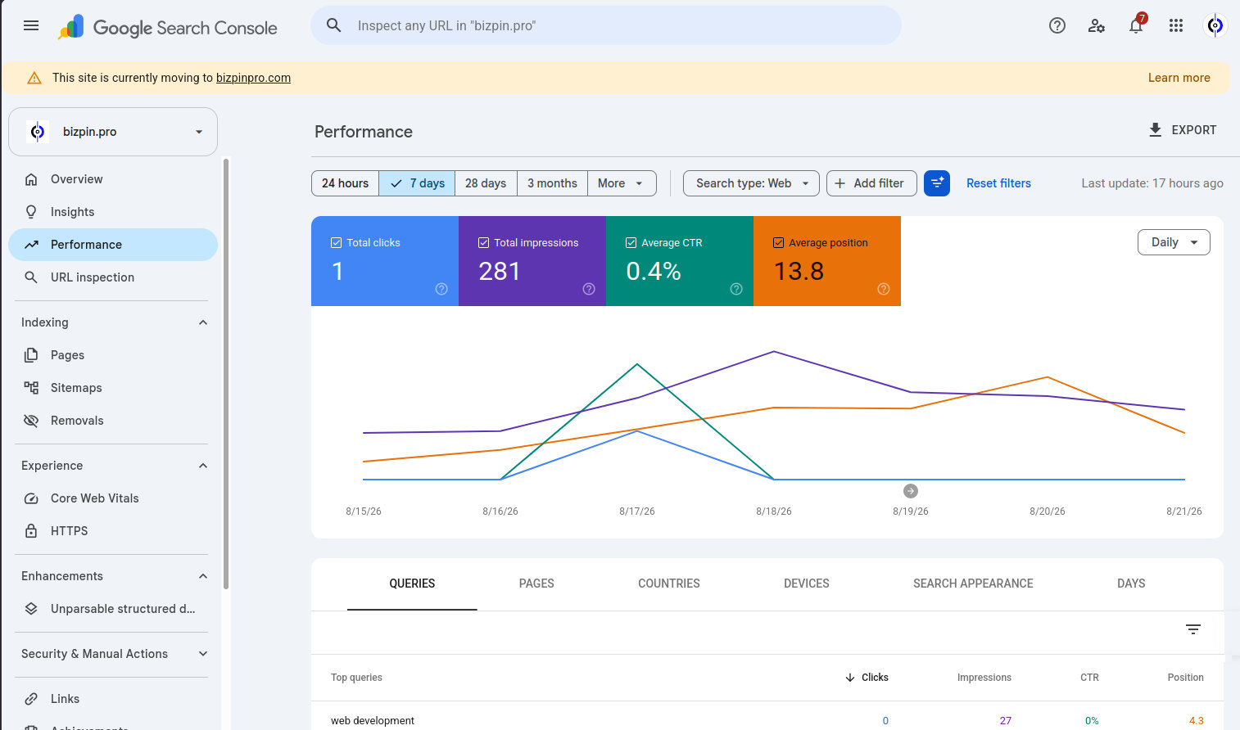Image resolution: width=1240 pixels, height=730 pixels.
Task: Open Sitemaps in the sidebar
Action: point(113,388)
